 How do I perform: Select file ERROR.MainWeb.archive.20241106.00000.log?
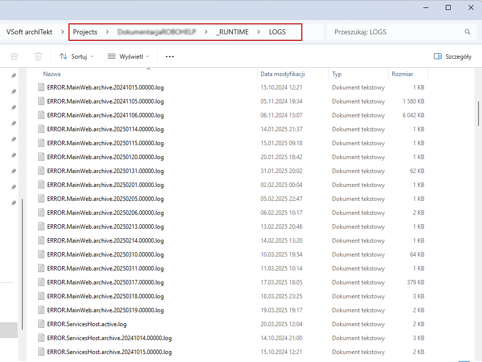pyautogui.click(x=105, y=115)
